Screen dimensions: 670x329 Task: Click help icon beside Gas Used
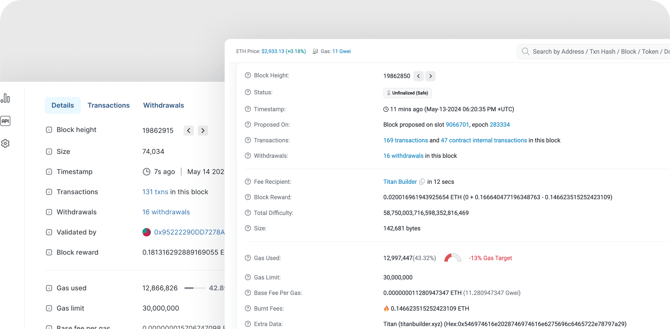tap(248, 258)
